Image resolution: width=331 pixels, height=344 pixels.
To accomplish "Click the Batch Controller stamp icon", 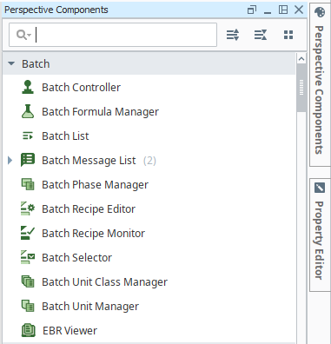I will [x=28, y=87].
